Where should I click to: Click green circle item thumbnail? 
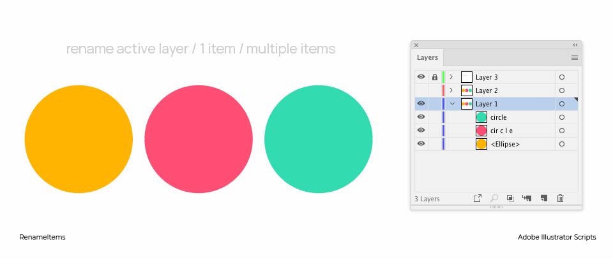click(481, 117)
